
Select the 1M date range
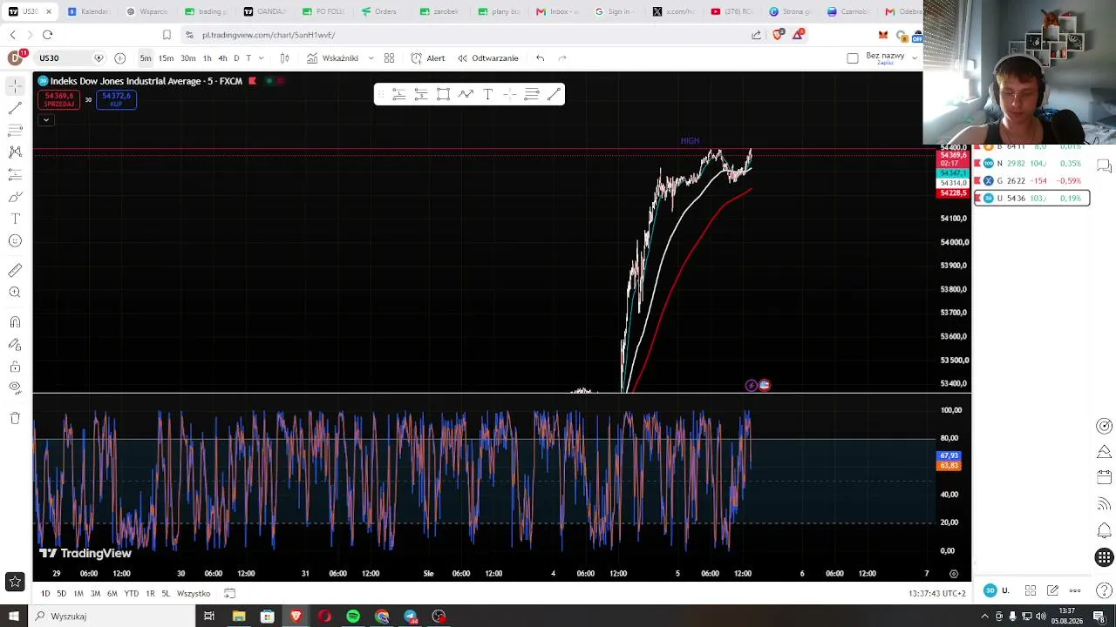pyautogui.click(x=78, y=594)
